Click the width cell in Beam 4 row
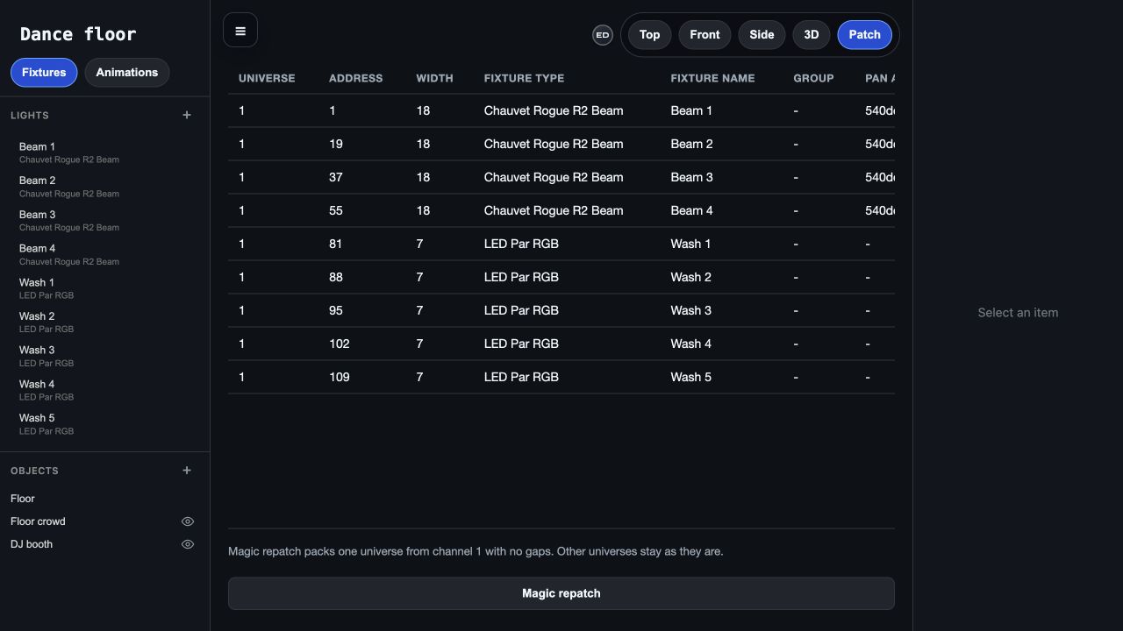Screen dimensions: 1123x631 [423, 210]
